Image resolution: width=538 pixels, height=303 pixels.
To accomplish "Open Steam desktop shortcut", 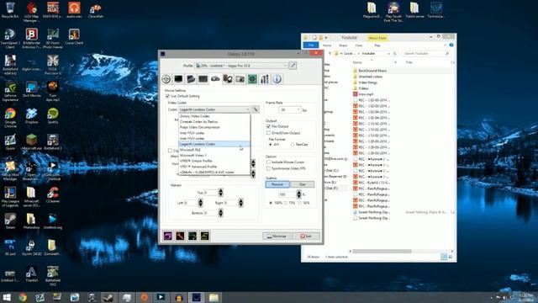I will click(10, 221).
